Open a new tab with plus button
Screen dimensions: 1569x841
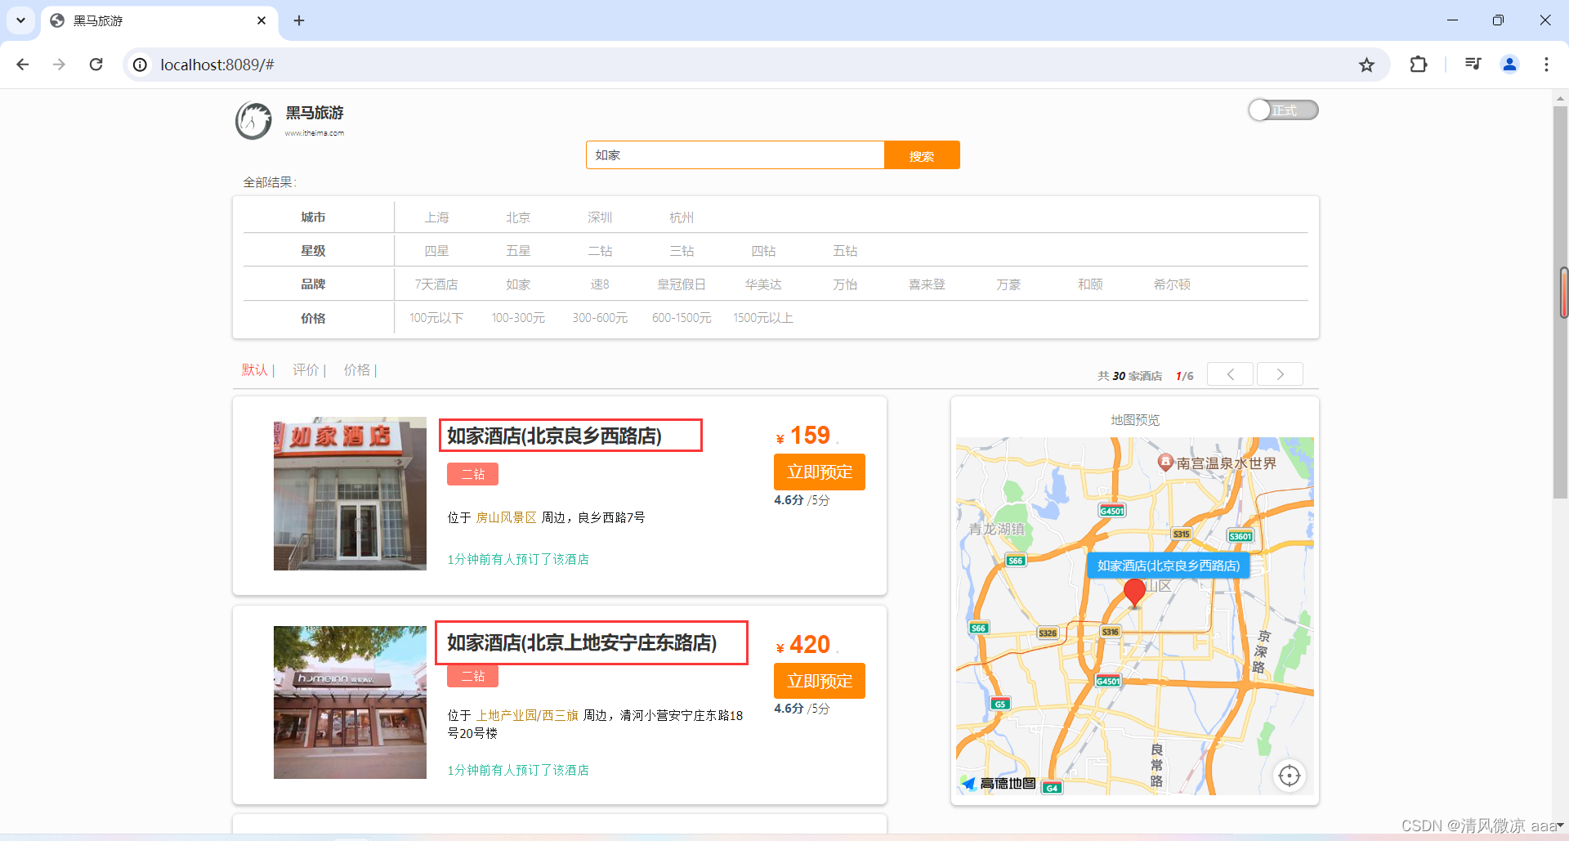299,20
